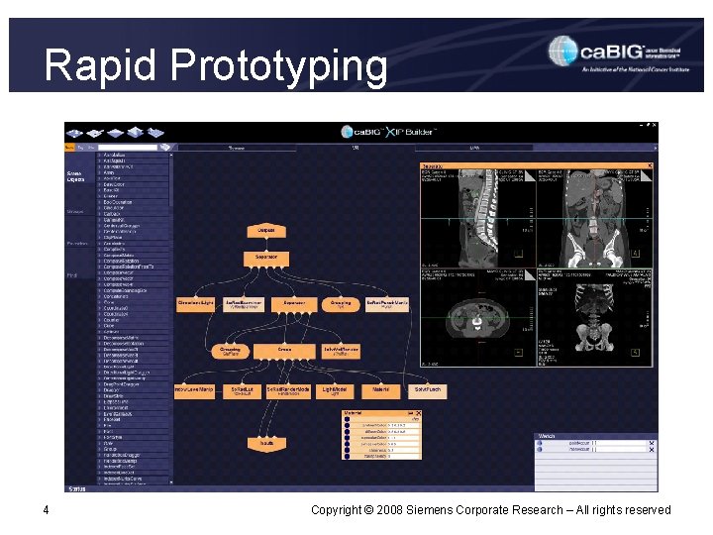Click the tile icon with a pencil in the top toolbar

click(95, 133)
